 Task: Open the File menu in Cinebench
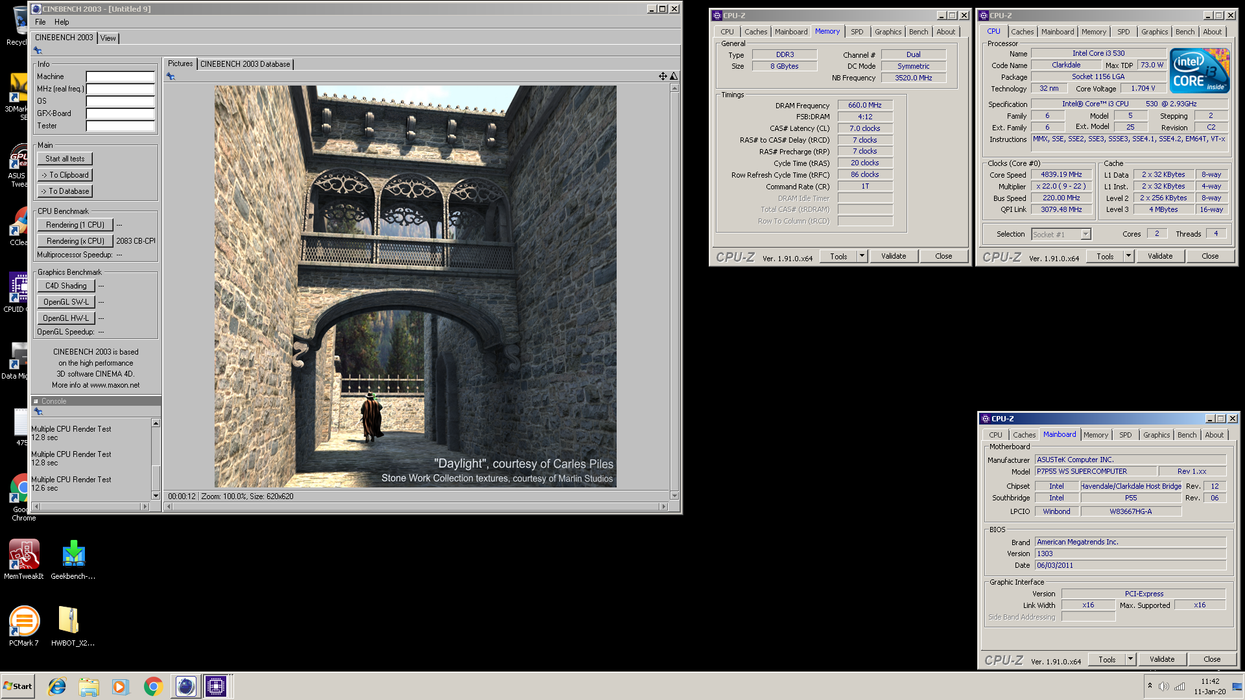[x=40, y=22]
